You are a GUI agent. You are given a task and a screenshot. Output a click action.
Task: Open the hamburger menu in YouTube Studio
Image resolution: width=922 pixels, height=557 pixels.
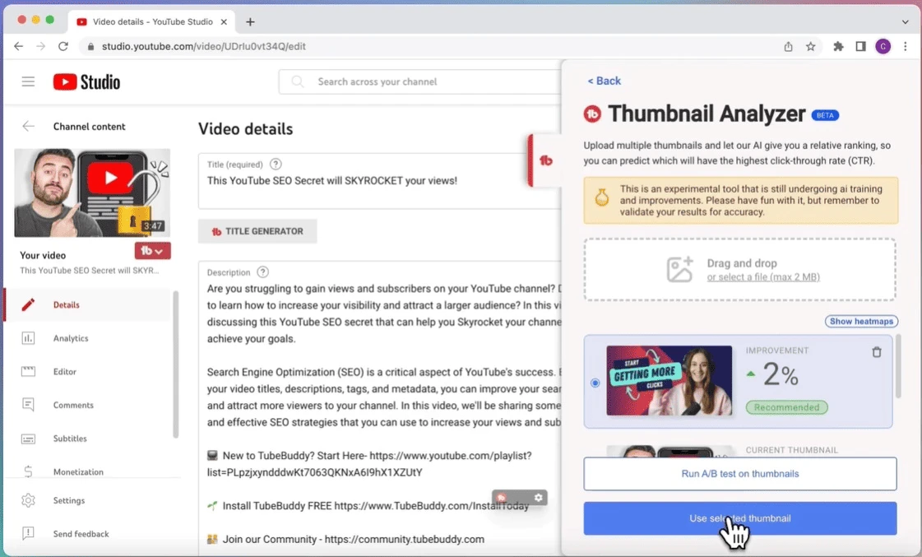click(28, 81)
